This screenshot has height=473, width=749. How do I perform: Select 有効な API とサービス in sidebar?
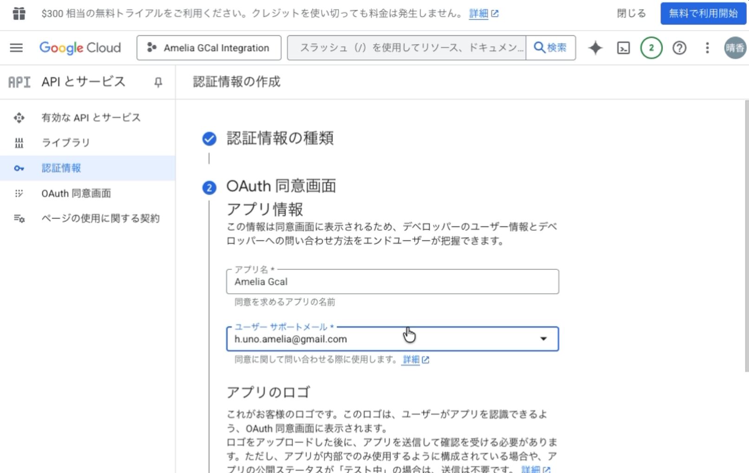point(91,117)
